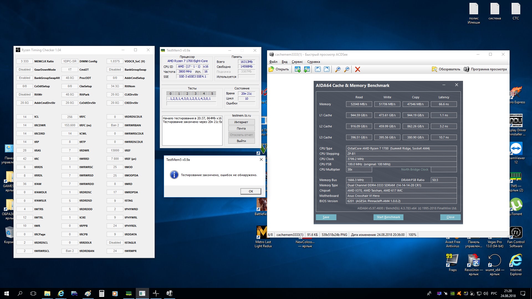Image resolution: width=532 pixels, height=299 pixels.
Task: Click the MEMCLK Ratio value field
Action: (25, 61)
